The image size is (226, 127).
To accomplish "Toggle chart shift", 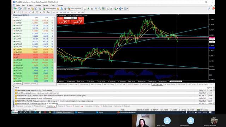I will click(x=111, y=8).
